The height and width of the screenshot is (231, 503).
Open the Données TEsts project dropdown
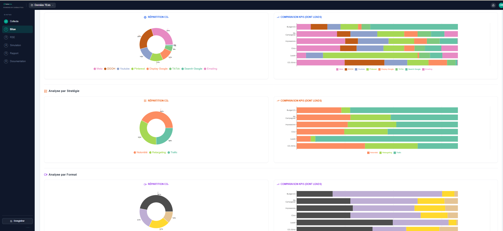42,5
